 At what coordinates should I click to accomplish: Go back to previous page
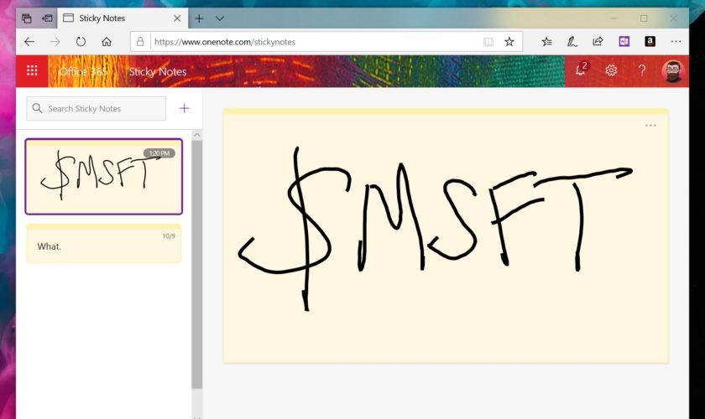29,42
